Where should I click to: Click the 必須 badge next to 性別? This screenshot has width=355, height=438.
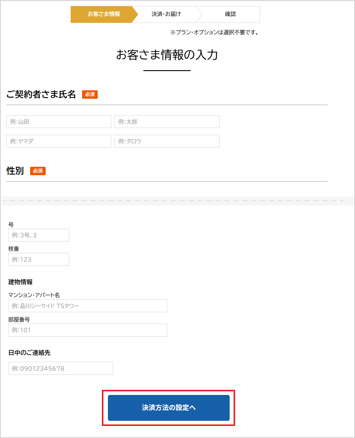[x=38, y=171]
